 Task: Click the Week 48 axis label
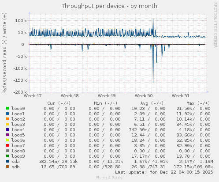pos(70,96)
